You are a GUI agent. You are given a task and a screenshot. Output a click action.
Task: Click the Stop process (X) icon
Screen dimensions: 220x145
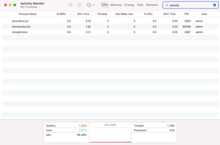click(71, 5)
